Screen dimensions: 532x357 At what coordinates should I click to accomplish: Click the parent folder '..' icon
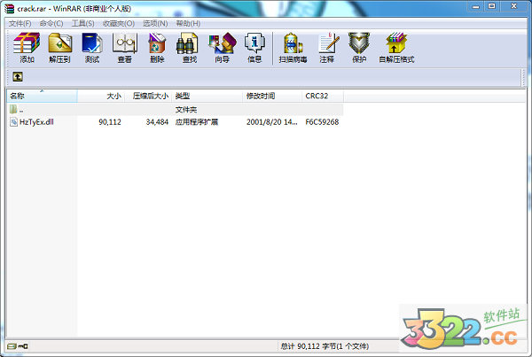coord(13,109)
